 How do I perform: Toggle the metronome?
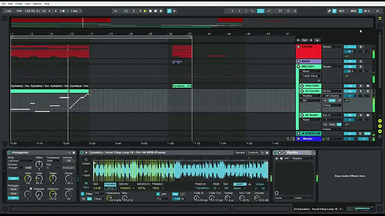tap(63, 11)
